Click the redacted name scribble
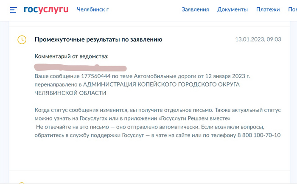The image size is (297, 184). (x=81, y=67)
